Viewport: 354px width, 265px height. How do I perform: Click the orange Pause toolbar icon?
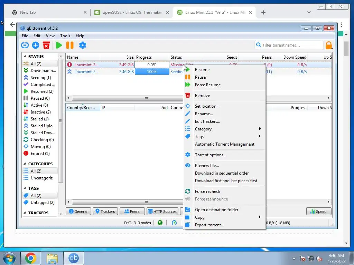click(x=70, y=45)
